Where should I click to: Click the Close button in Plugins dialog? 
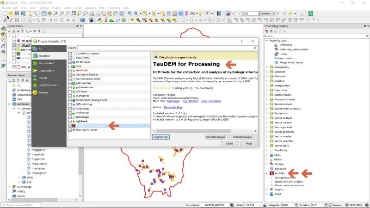(229, 144)
